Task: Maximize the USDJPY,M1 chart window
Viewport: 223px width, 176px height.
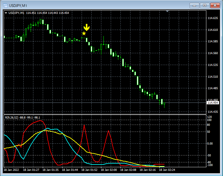Action: tap(204, 5)
